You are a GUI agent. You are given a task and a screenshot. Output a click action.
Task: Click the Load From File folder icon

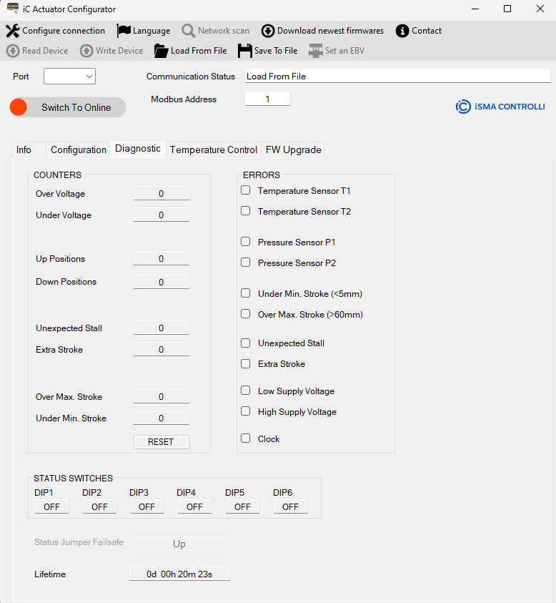point(161,51)
